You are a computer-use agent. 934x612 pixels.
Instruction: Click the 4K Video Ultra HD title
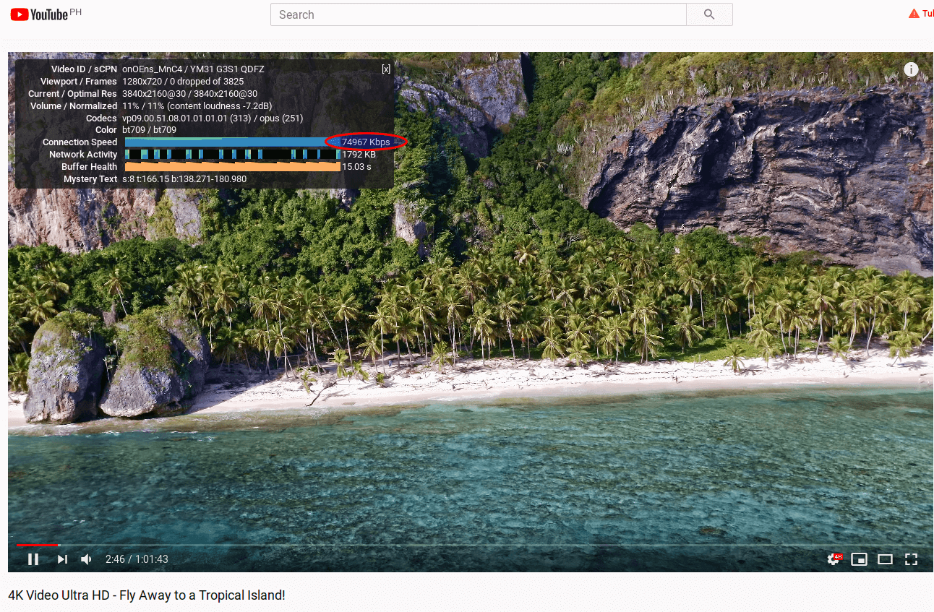[147, 595]
